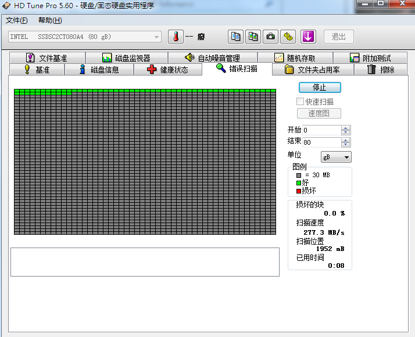Click the red 损坏 legend swatch

(299, 191)
